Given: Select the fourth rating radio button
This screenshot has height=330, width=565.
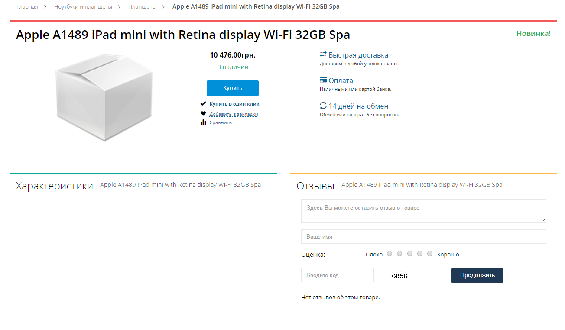Looking at the screenshot, I should (x=420, y=253).
